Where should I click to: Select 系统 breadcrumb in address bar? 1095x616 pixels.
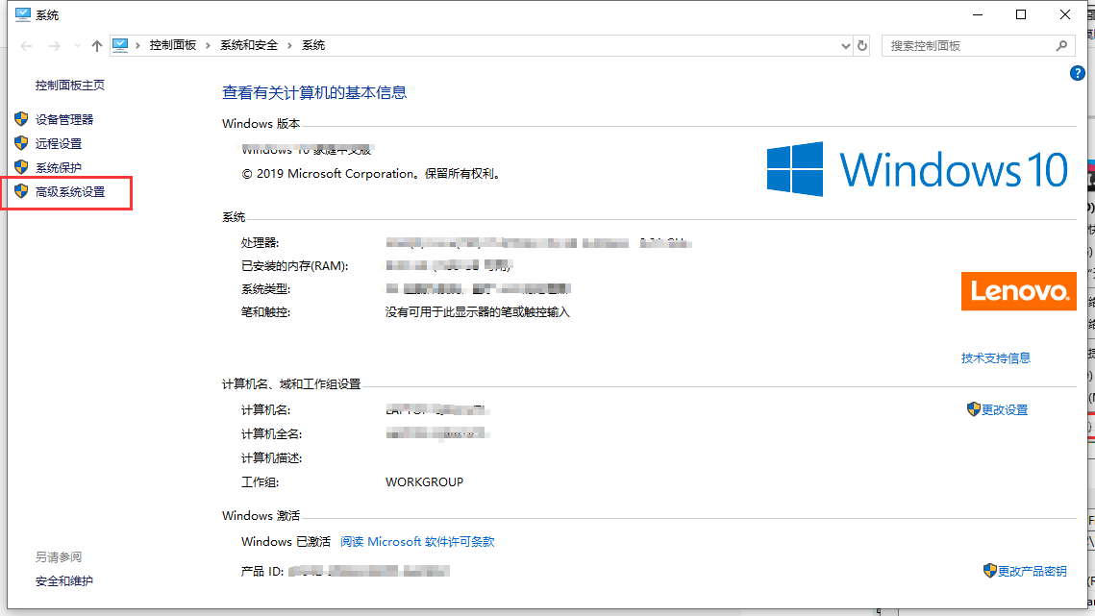pos(312,45)
